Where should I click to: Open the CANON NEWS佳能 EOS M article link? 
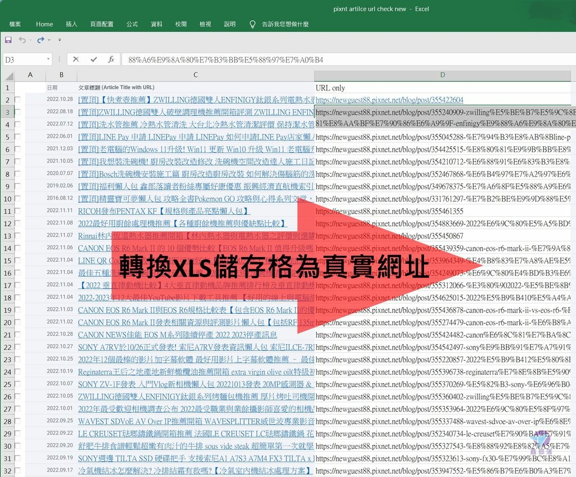coord(177,335)
